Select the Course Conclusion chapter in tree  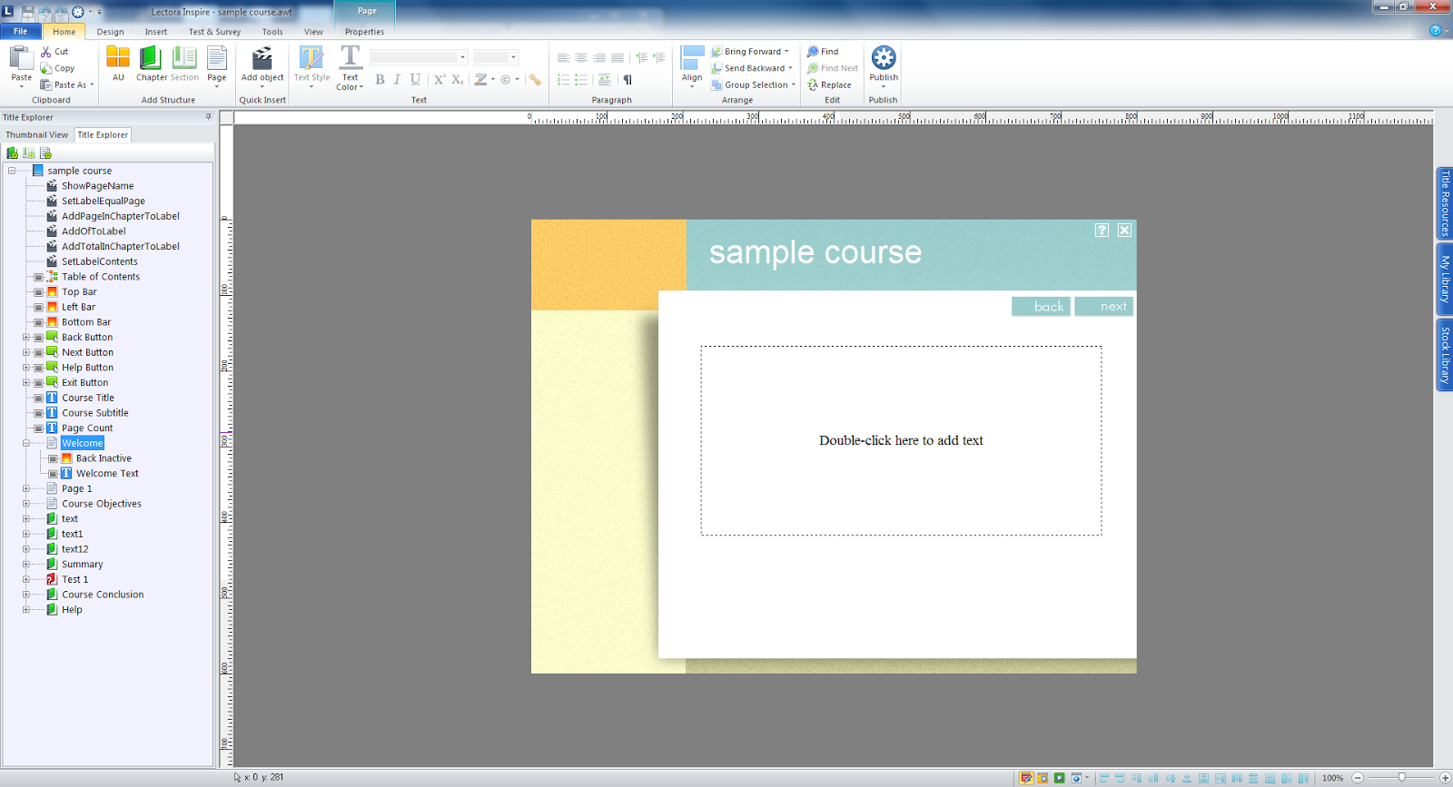click(103, 595)
